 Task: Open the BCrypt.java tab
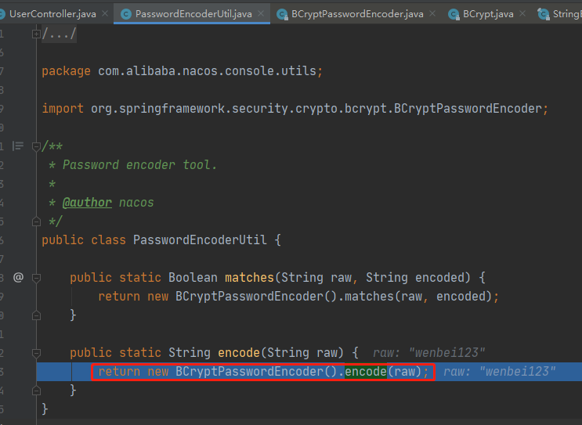[x=488, y=14]
